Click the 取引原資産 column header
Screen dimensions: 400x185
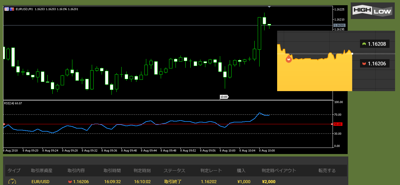[x=42, y=171]
